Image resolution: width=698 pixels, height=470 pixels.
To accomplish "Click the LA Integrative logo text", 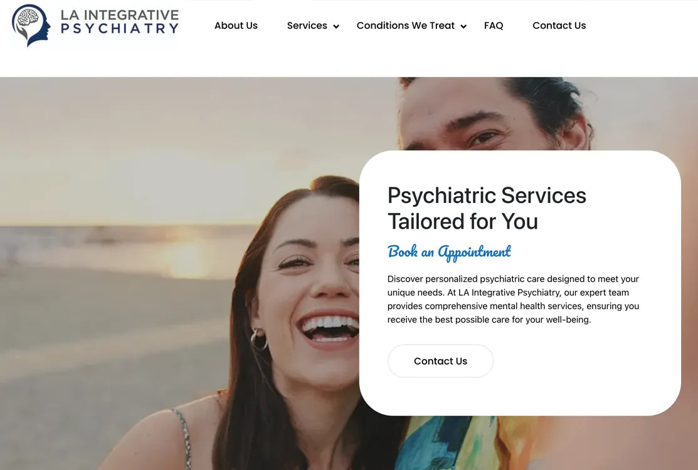I will pos(120,14).
